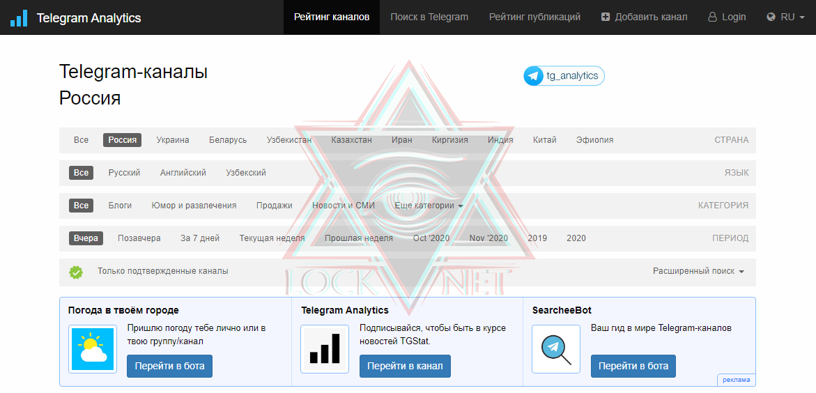Select the 2020 period
The image size is (816, 393).
pyautogui.click(x=576, y=238)
